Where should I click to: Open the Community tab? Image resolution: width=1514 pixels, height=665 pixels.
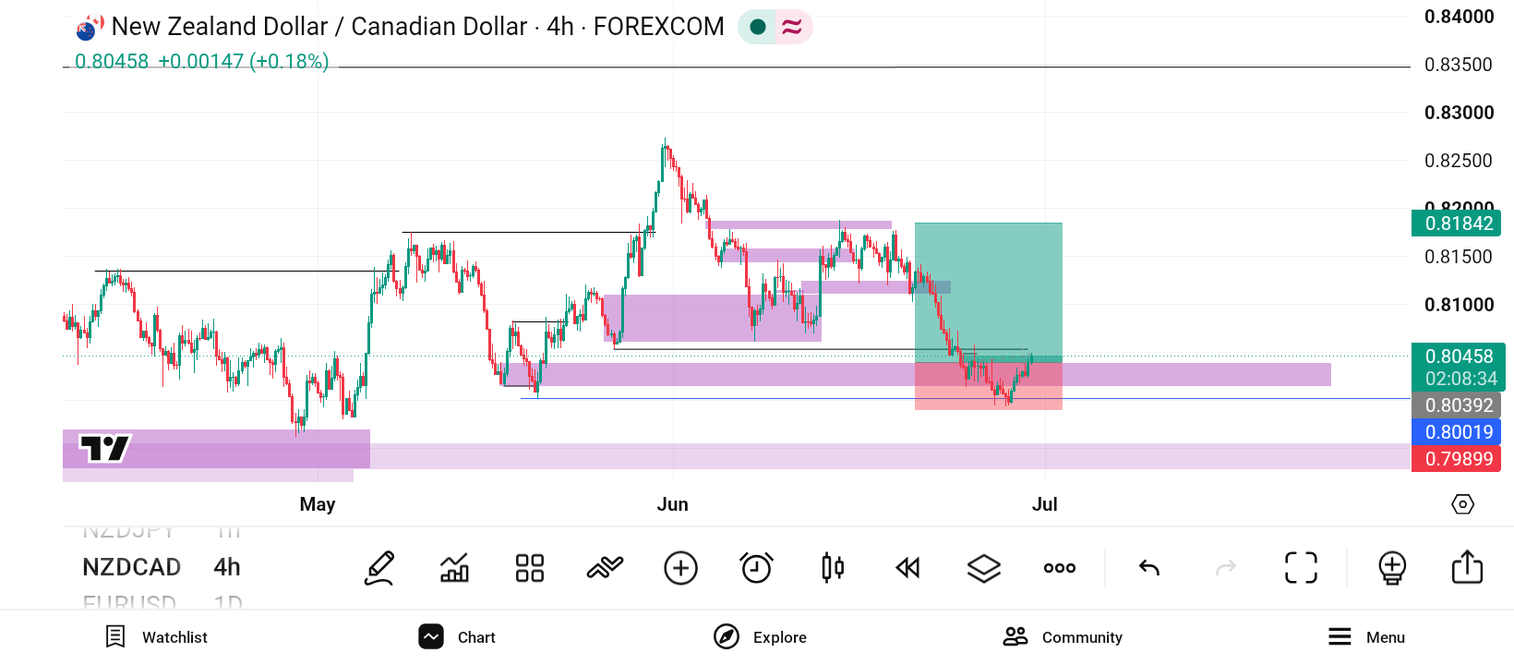click(x=1063, y=637)
